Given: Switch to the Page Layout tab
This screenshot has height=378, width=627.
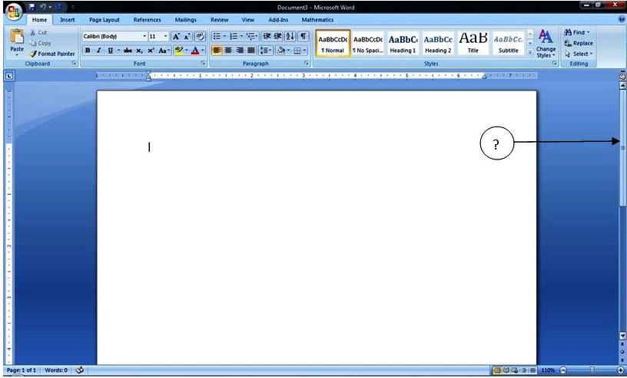Looking at the screenshot, I should point(104,20).
